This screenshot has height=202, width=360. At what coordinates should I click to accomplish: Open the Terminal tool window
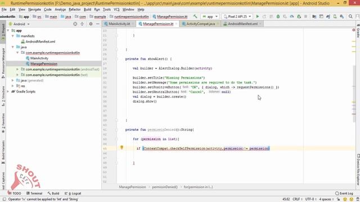coord(34,193)
